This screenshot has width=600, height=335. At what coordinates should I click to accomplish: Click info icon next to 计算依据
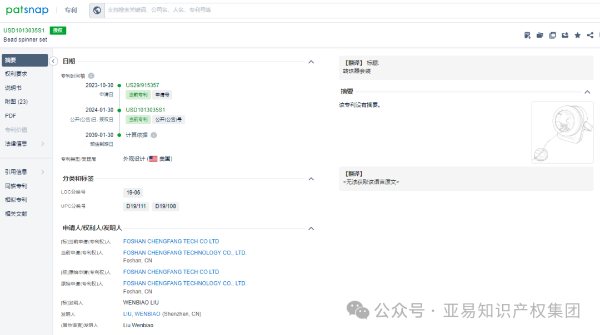tap(154, 135)
